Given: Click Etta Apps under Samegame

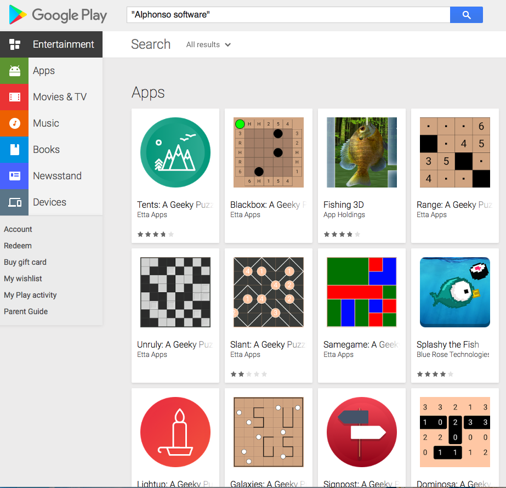Looking at the screenshot, I should (338, 354).
